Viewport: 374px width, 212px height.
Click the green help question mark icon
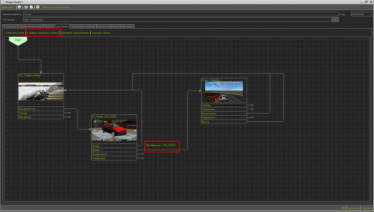click(x=38, y=7)
